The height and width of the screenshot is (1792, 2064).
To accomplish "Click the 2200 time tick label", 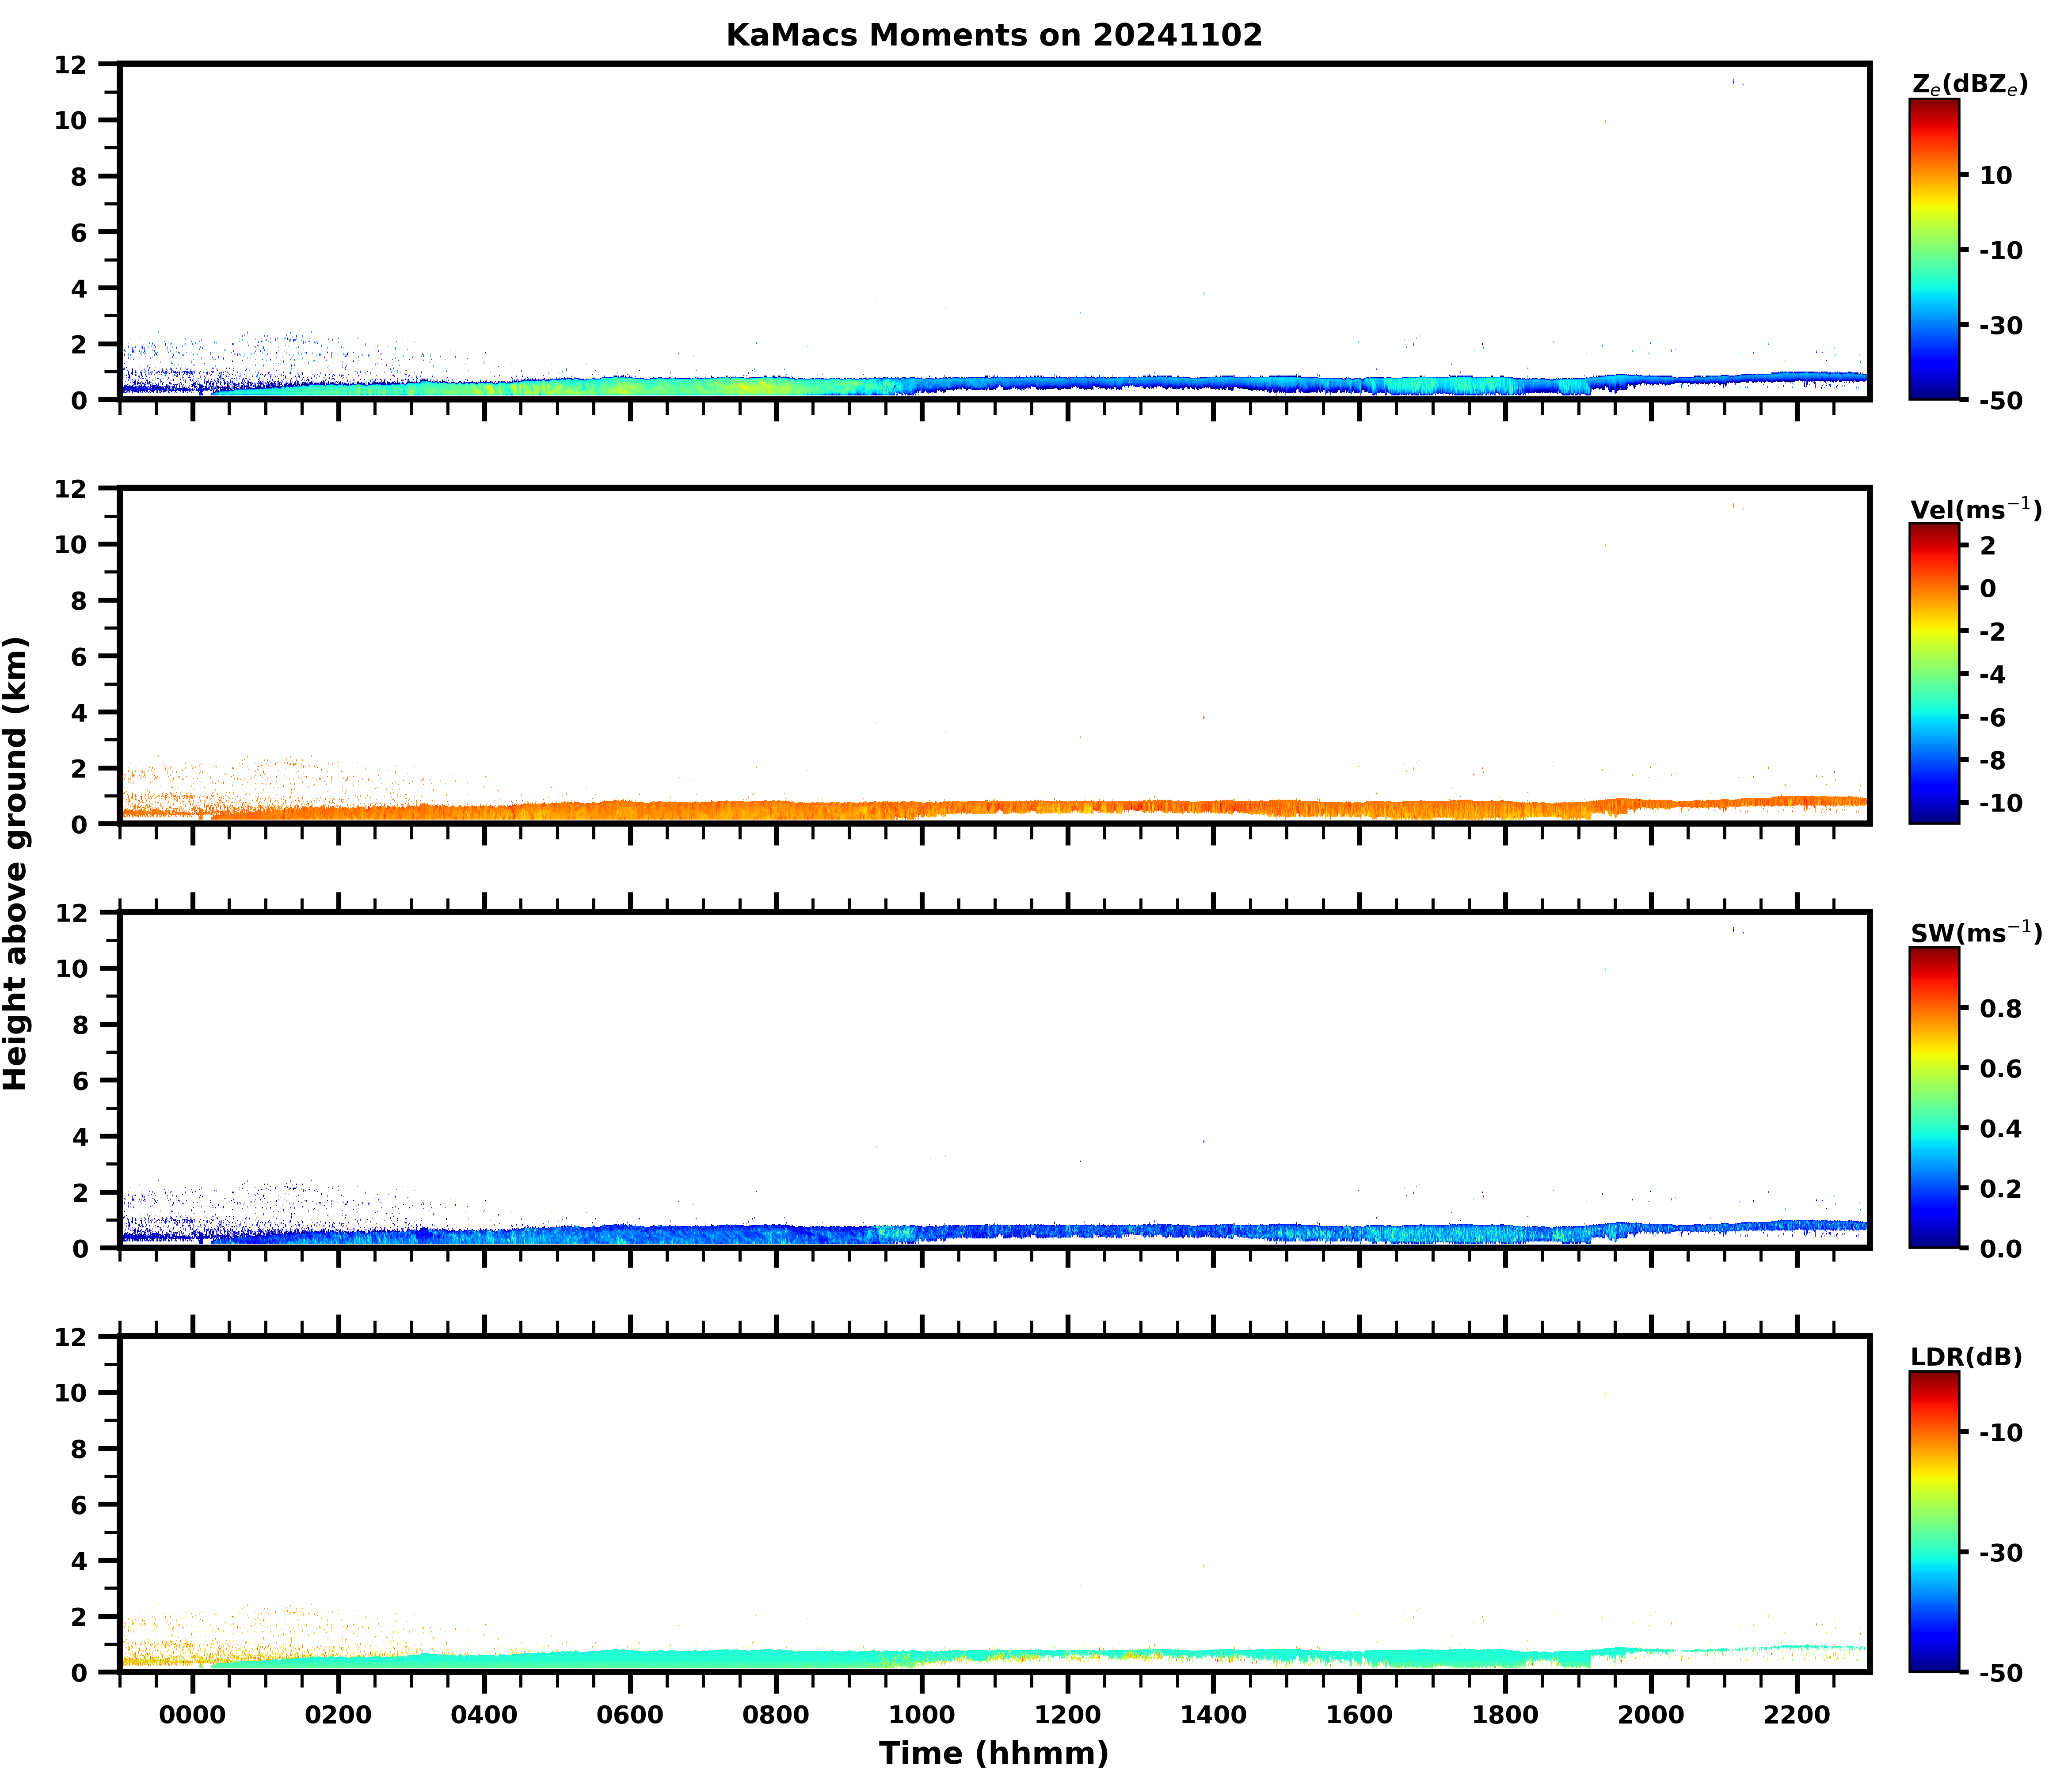I will (x=1797, y=1715).
